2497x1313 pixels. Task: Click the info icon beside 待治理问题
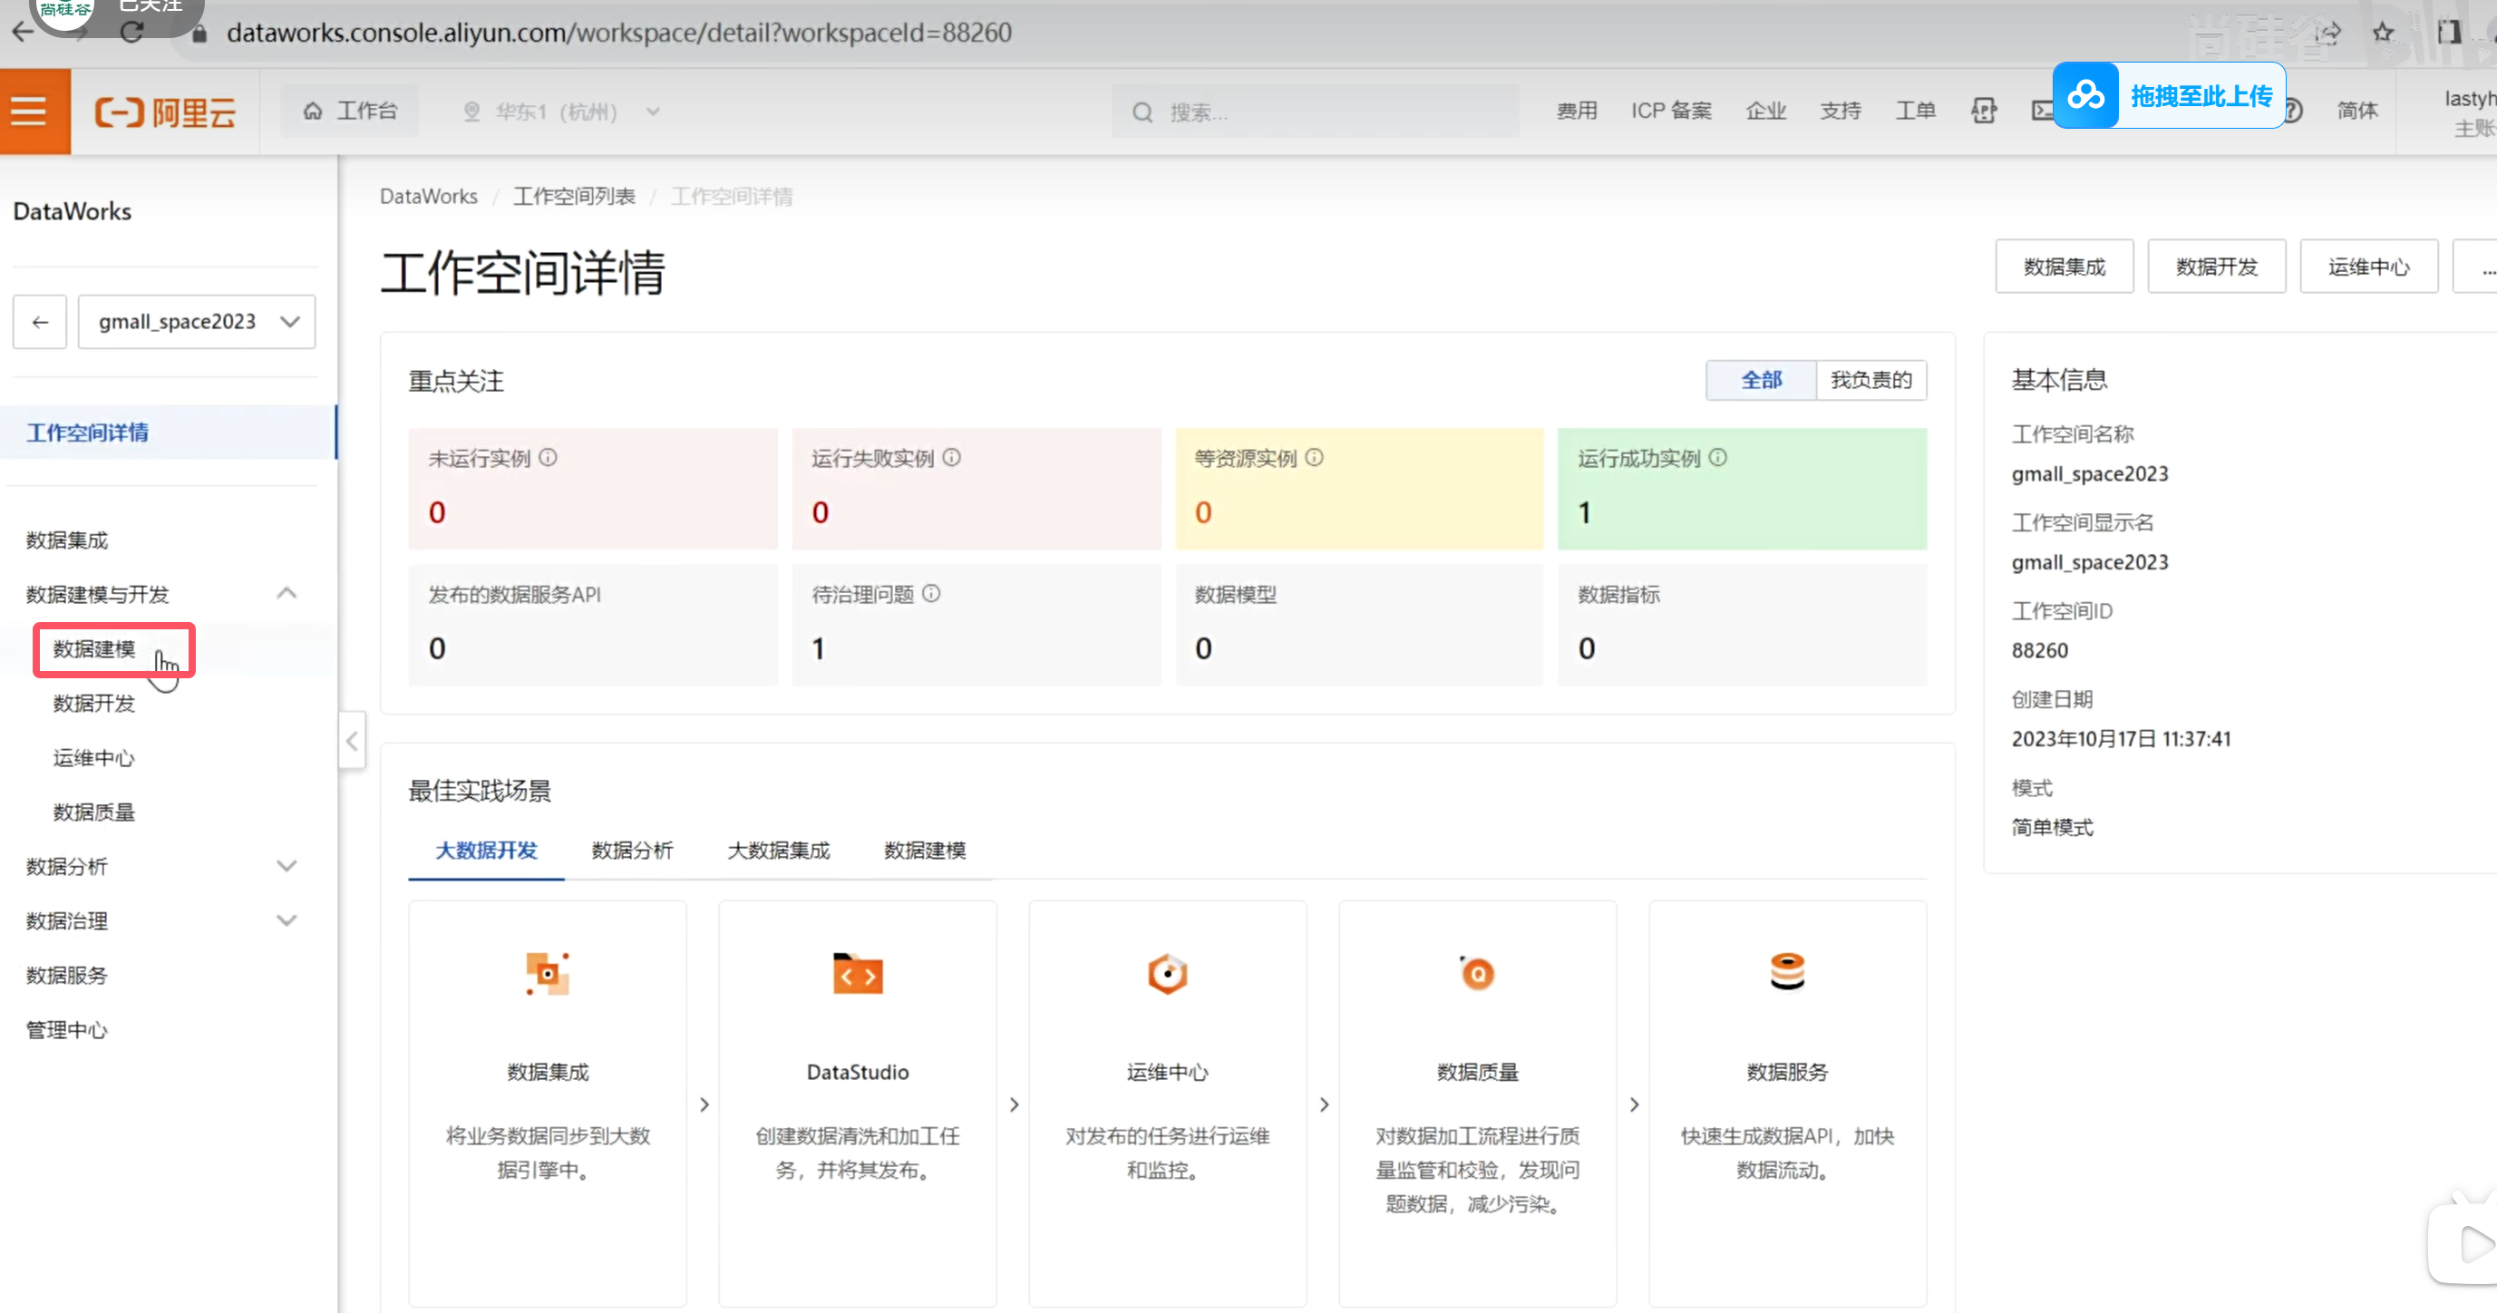(x=931, y=593)
